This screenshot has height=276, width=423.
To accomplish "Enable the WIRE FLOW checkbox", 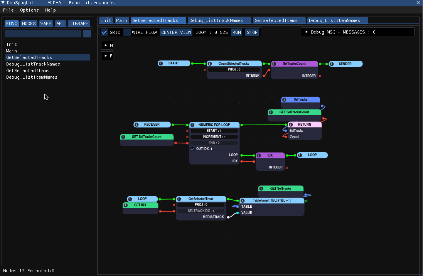I will click(127, 32).
